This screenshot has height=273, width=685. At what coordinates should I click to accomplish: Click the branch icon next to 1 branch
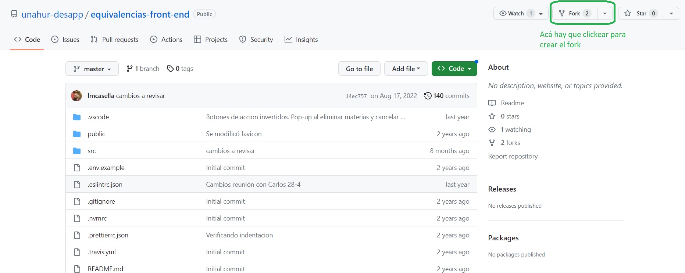[129, 69]
